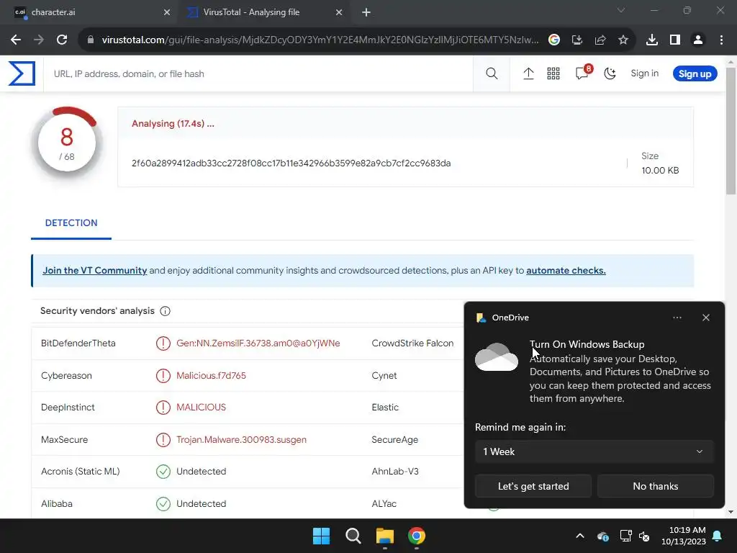Open notifications icon with 8 badge

point(583,73)
